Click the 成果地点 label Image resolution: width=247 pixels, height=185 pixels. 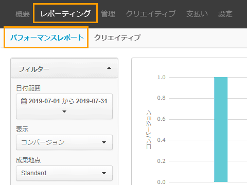tap(28, 160)
